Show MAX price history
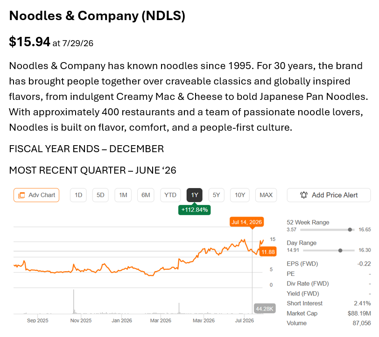The height and width of the screenshot is (337, 379). click(x=266, y=195)
